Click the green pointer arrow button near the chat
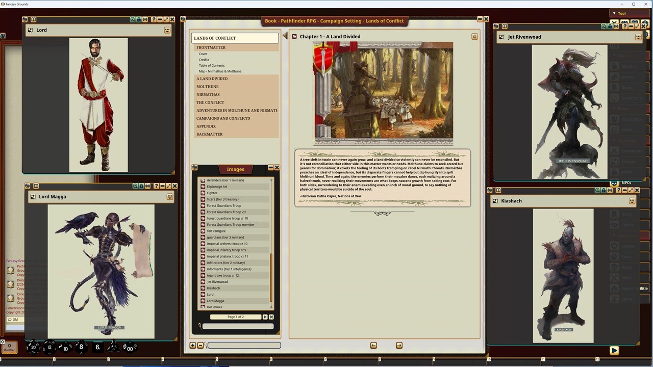 point(614,350)
